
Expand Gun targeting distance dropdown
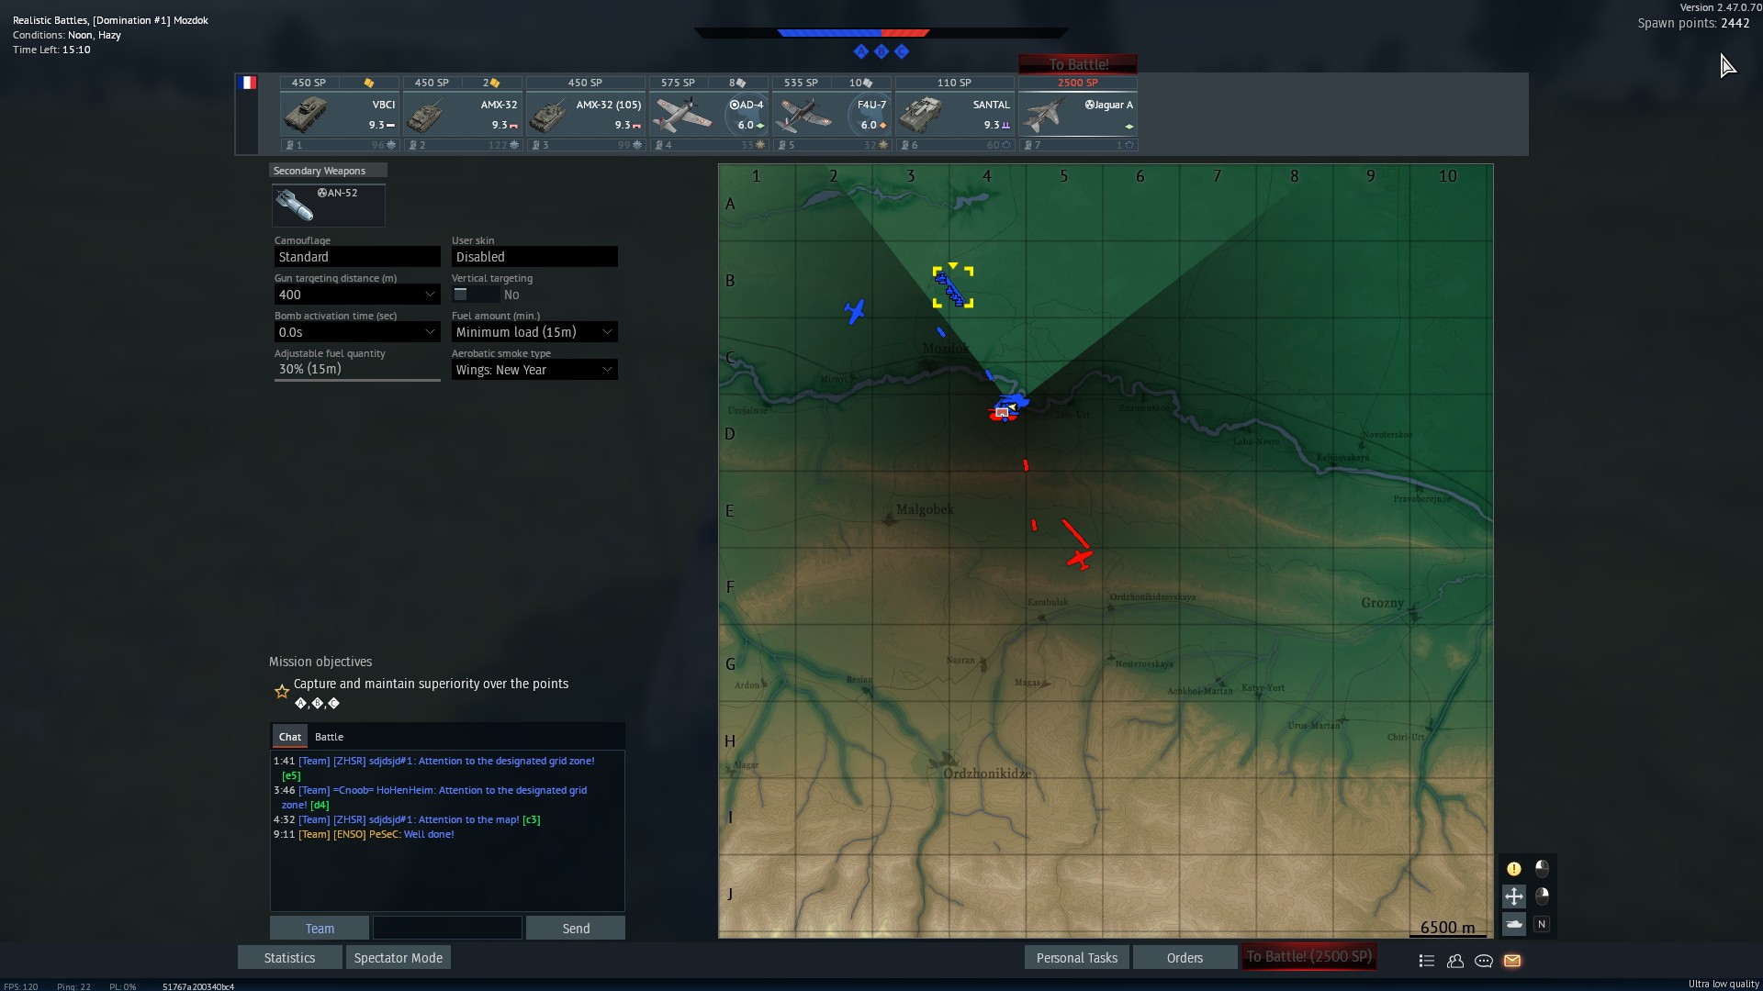point(356,295)
